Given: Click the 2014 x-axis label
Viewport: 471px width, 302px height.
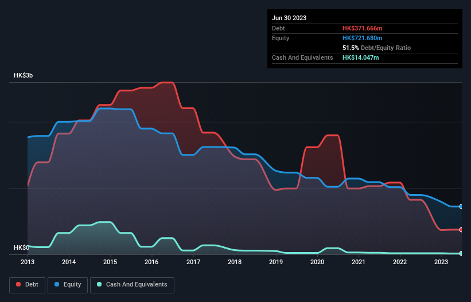Looking at the screenshot, I should [x=69, y=262].
